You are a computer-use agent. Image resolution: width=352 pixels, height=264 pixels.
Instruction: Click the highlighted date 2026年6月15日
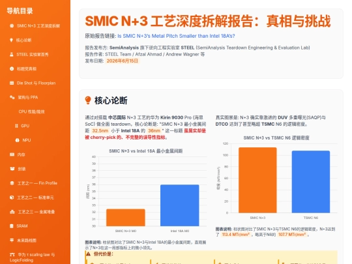coord(122,61)
